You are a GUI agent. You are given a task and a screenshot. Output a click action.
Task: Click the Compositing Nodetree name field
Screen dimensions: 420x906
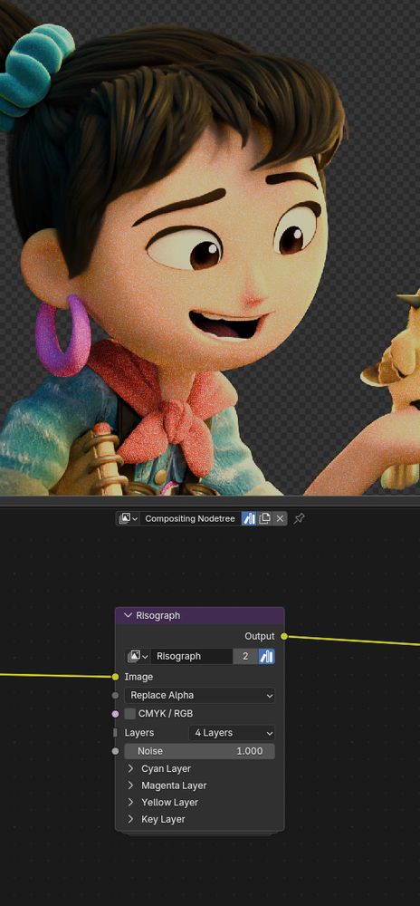coord(190,518)
